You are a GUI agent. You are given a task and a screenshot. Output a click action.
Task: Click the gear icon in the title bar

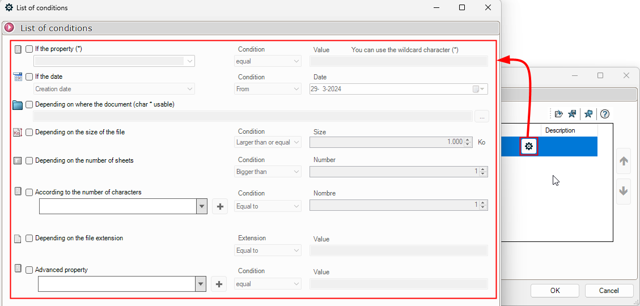click(9, 7)
